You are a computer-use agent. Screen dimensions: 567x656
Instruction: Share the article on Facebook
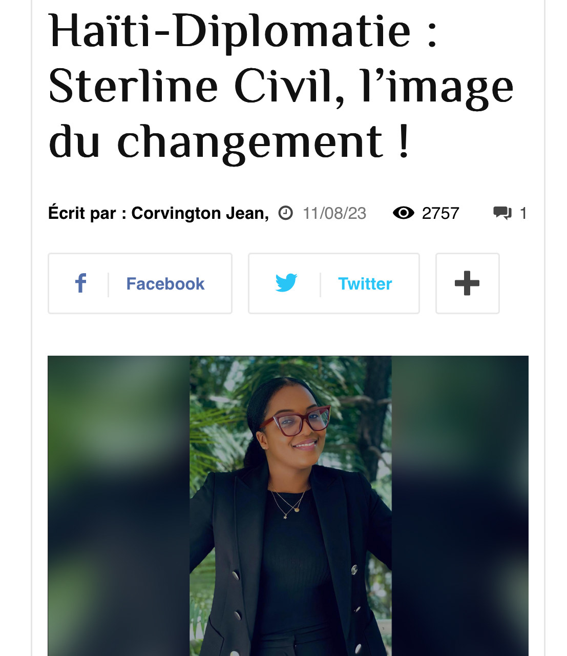point(140,283)
